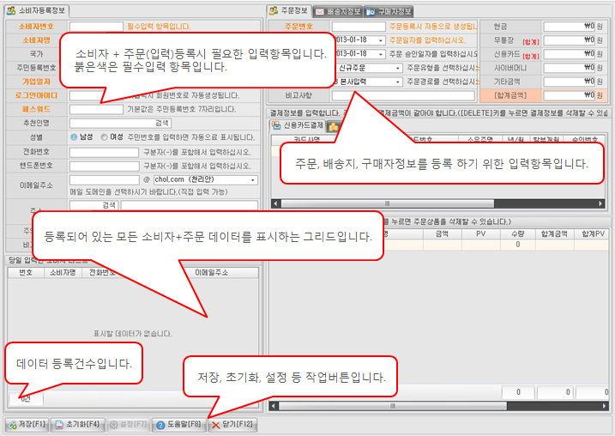Click the 무통장 amount field
The height and width of the screenshot is (436, 615).
[570, 40]
